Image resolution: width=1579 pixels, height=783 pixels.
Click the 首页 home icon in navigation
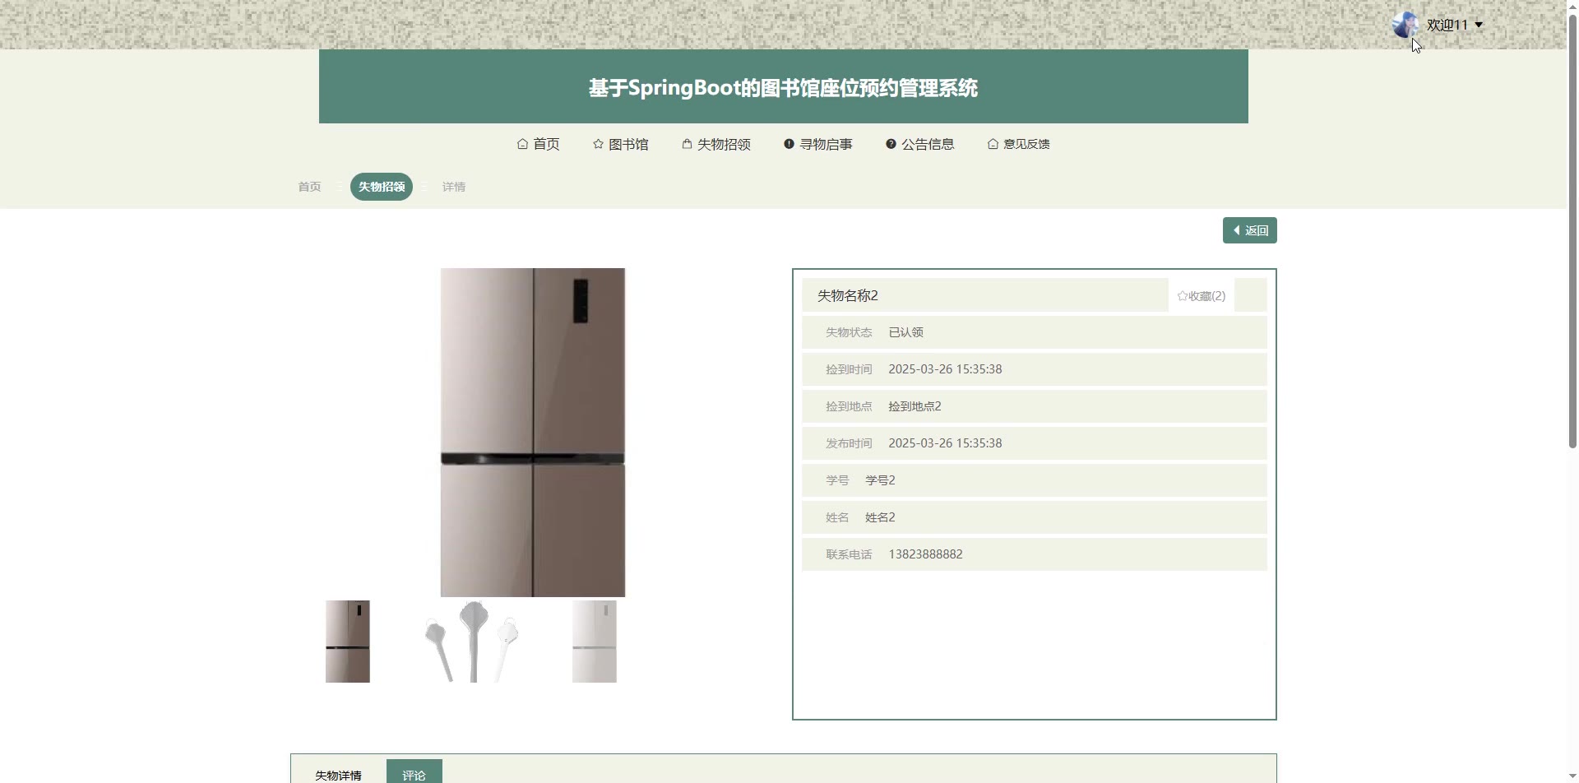pyautogui.click(x=522, y=144)
